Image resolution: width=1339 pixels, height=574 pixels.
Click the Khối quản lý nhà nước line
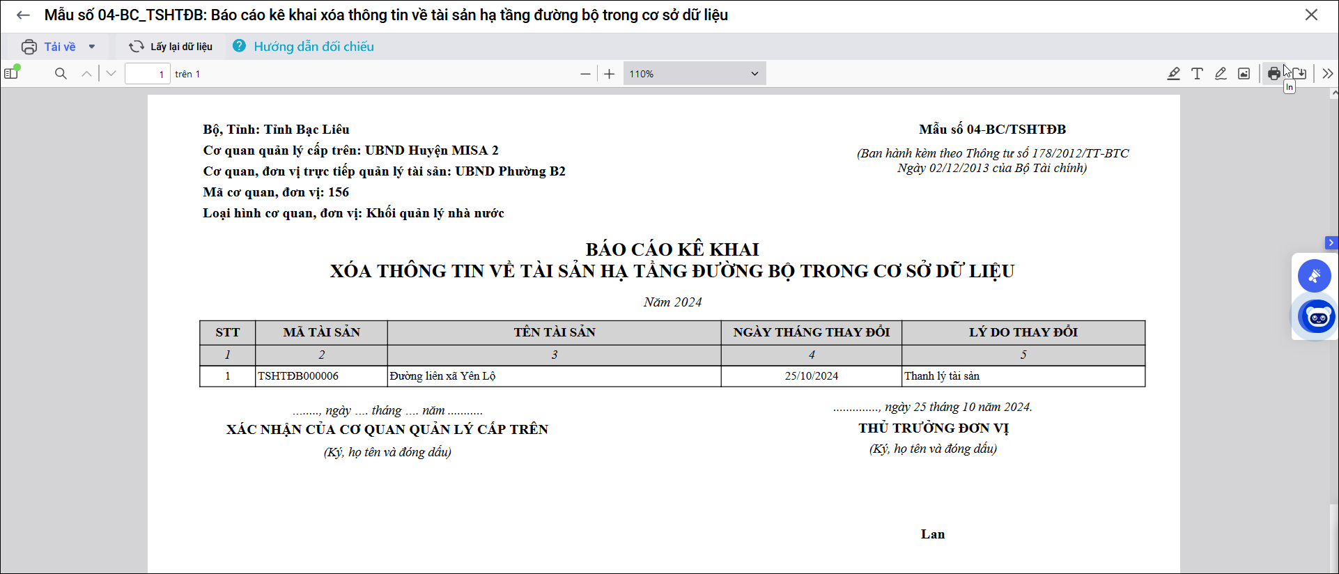(353, 213)
